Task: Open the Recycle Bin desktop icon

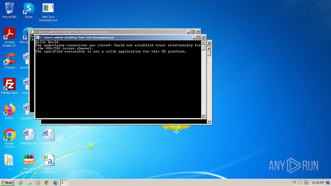Action: [x=9, y=10]
